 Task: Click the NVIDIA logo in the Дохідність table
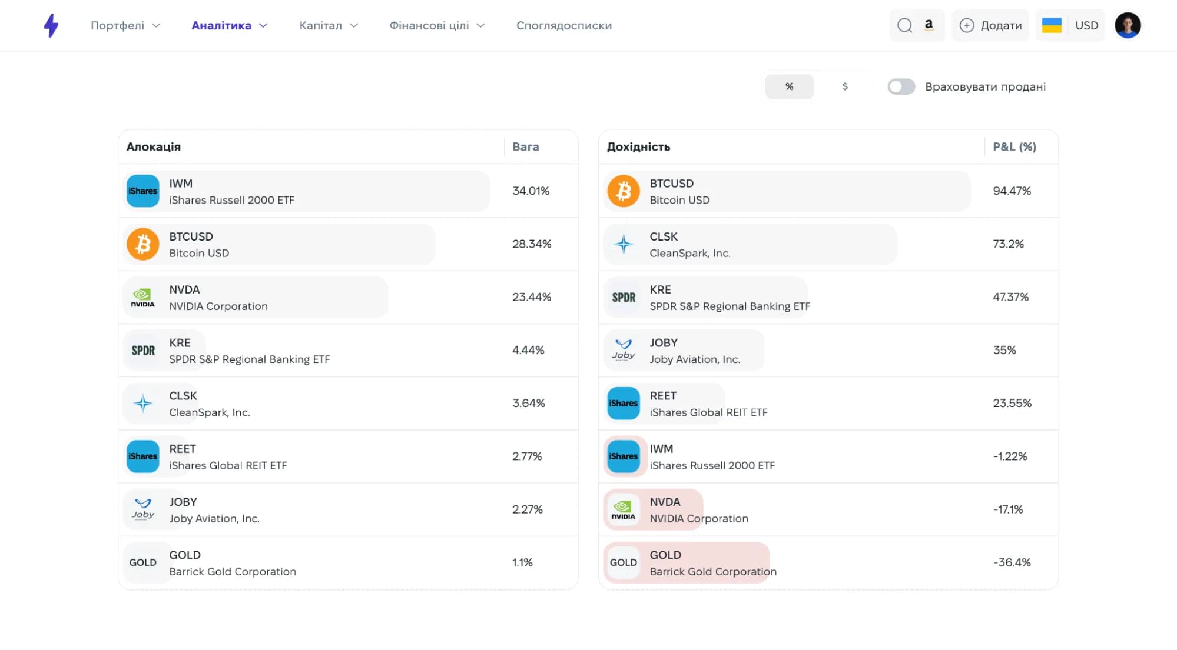[x=624, y=509]
